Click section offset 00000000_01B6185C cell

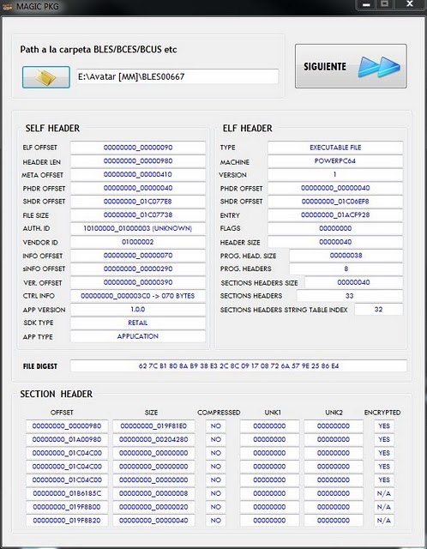[x=67, y=493]
